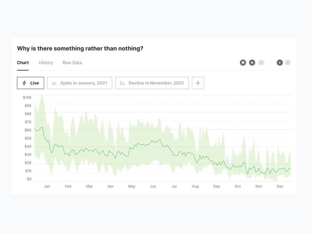Click the lightning bolt icon in Live

tap(24, 83)
